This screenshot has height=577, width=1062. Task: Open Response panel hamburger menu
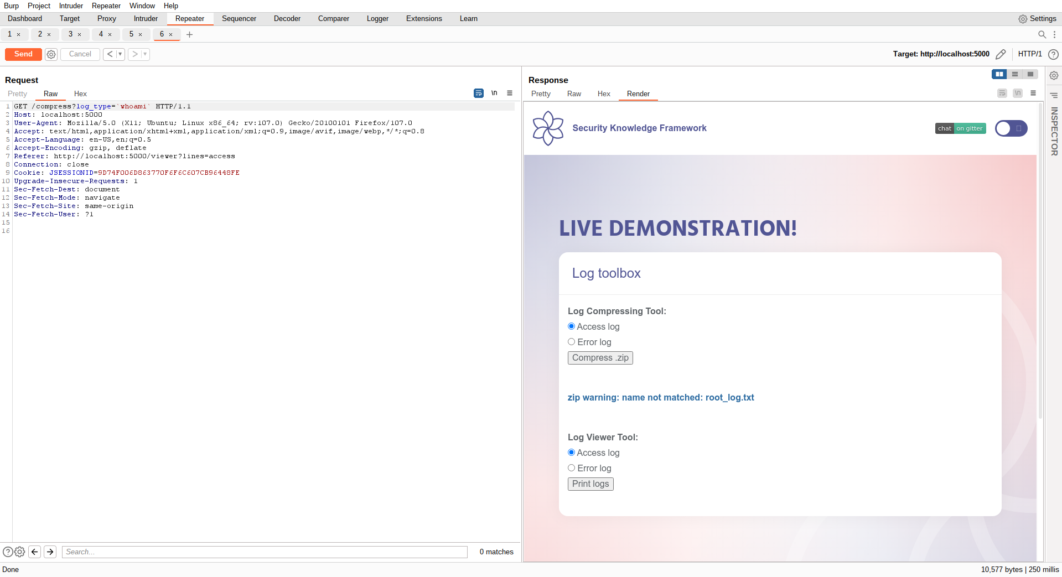(x=1033, y=93)
